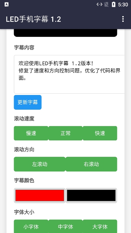Tap the 5:30 clock in status bar
The width and height of the screenshot is (131, 233).
point(123,4)
